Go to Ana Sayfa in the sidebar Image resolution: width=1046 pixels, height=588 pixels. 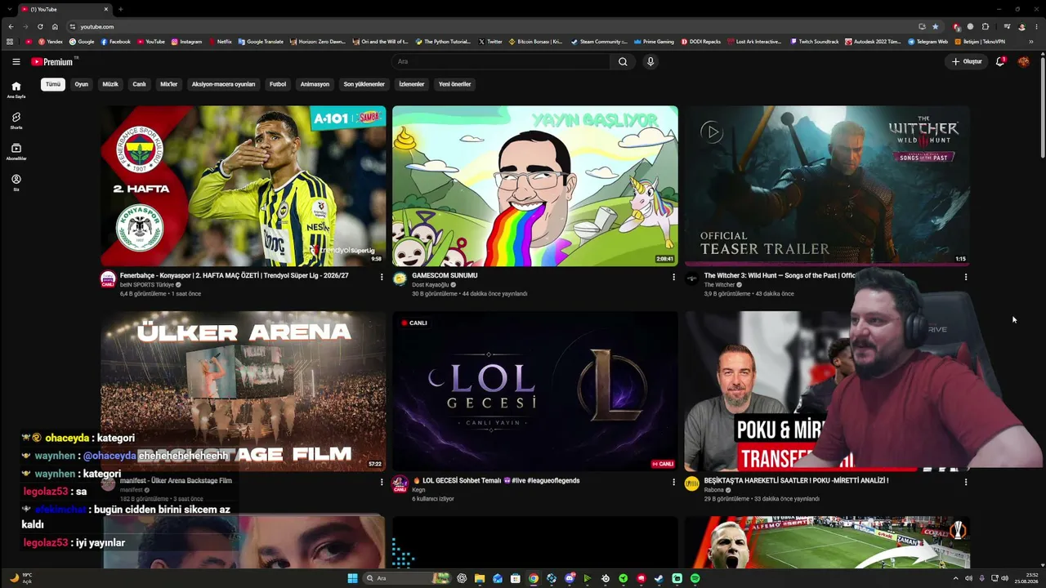pos(16,90)
